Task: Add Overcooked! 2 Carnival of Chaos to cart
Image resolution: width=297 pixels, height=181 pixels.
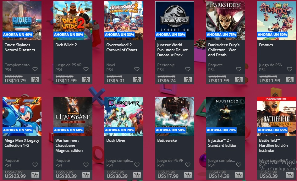Action: coord(137,80)
